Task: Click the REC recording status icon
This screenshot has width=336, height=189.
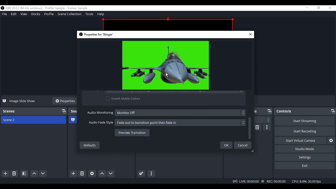Action: pyautogui.click(x=262, y=181)
